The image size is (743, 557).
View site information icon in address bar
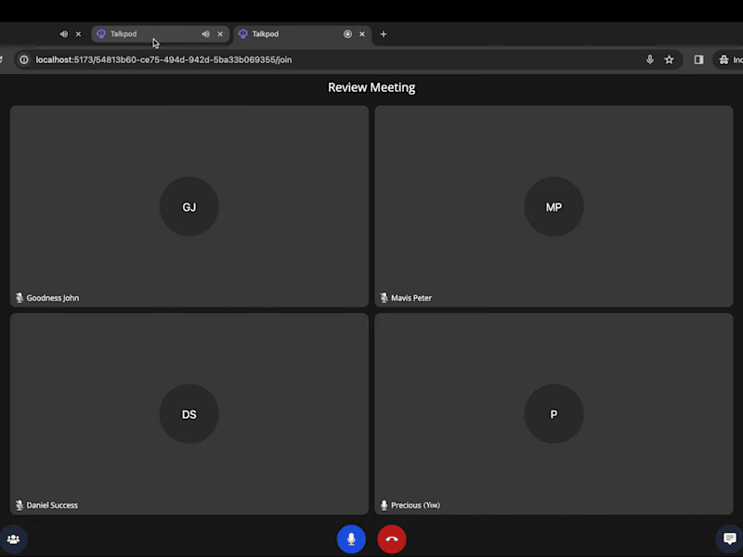[24, 59]
